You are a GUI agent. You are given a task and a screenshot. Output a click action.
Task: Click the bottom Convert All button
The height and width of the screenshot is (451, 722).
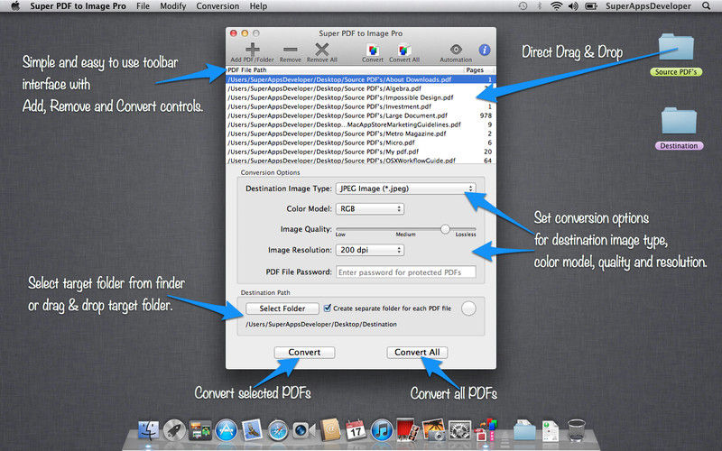click(x=417, y=352)
